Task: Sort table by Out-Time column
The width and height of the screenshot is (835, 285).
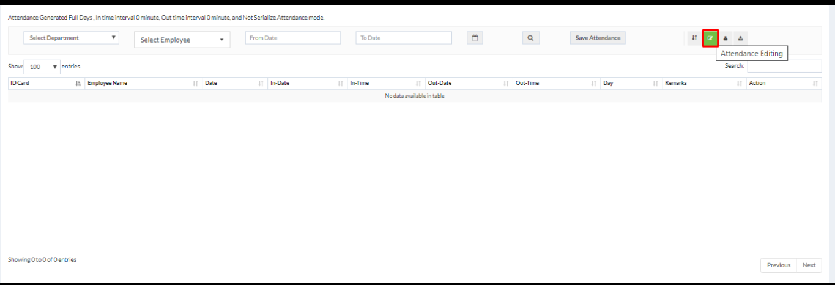Action: (x=557, y=83)
